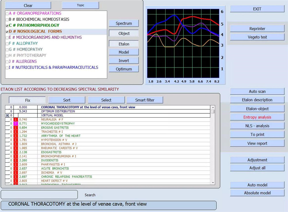Toggle the VIRTUAL MODEL row checkbox
The width and height of the screenshot is (288, 212).
click(7, 115)
